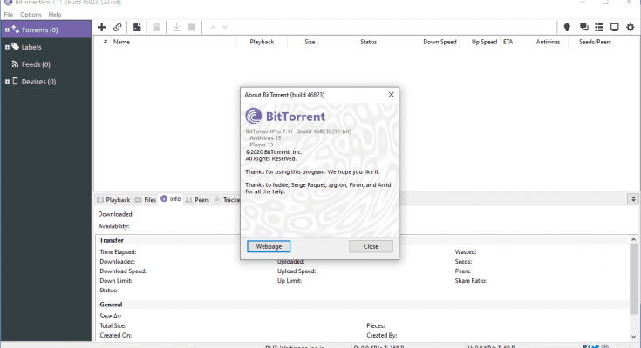The height and width of the screenshot is (348, 641).
Task: Click the list view icon in the toolbar
Action: (x=599, y=28)
